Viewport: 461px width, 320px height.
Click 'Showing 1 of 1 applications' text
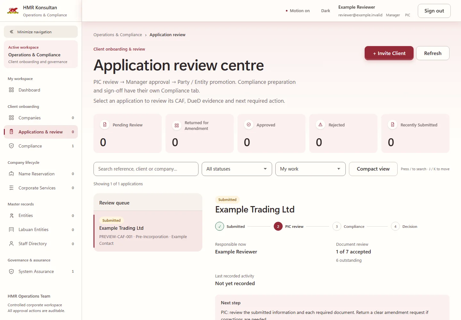118,184
